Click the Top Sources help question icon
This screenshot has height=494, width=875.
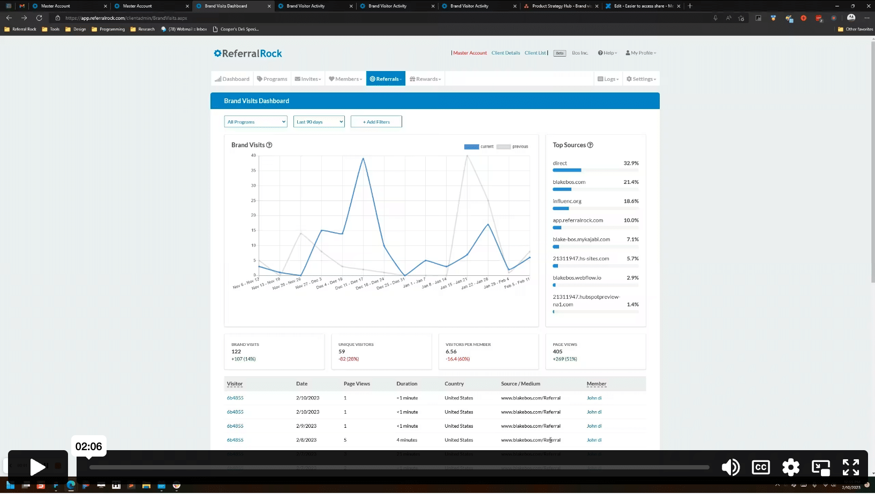pos(590,145)
